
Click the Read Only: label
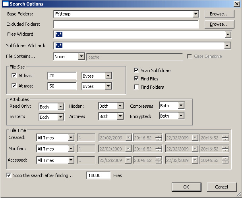tap(20, 106)
